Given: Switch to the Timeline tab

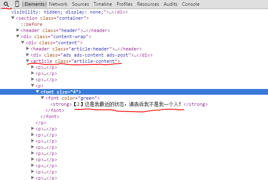Looking at the screenshot, I should pos(103,4).
